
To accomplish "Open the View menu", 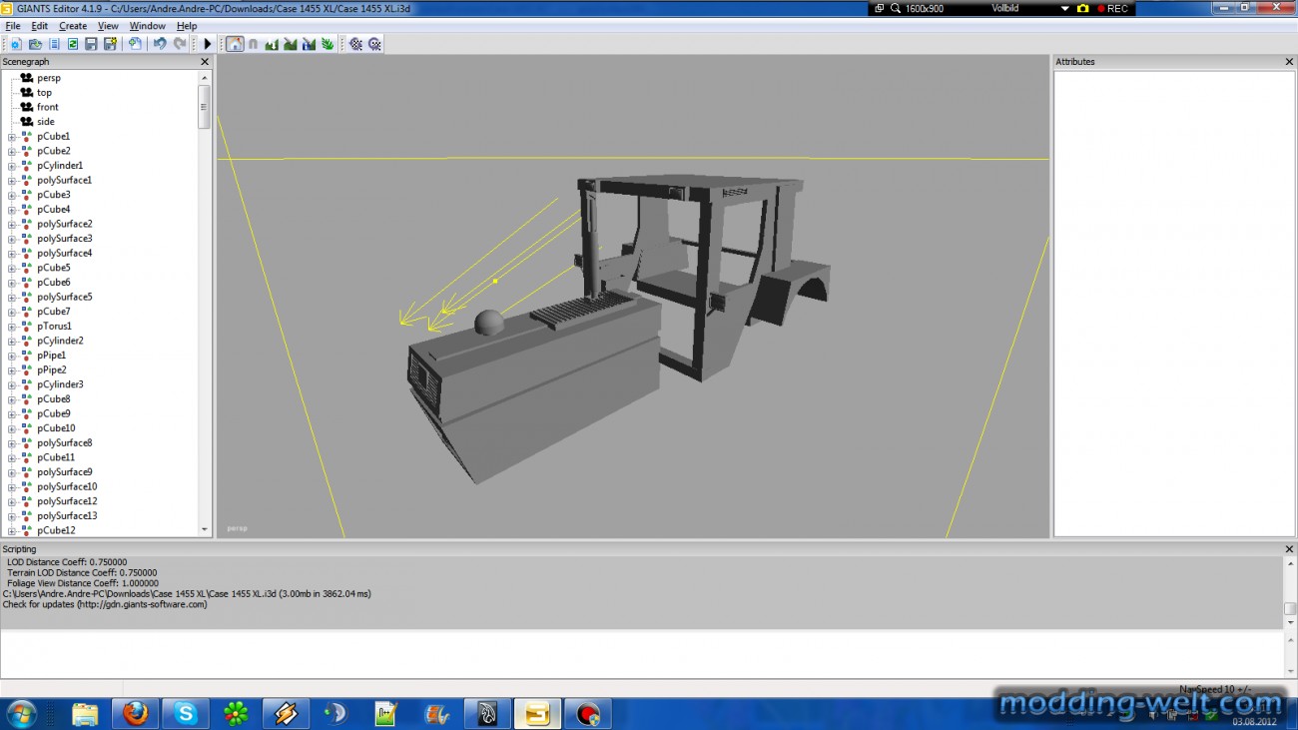I will tap(108, 26).
